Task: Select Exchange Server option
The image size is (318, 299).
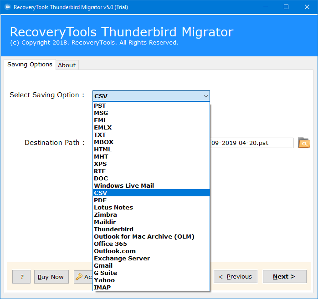Action: coord(151,259)
